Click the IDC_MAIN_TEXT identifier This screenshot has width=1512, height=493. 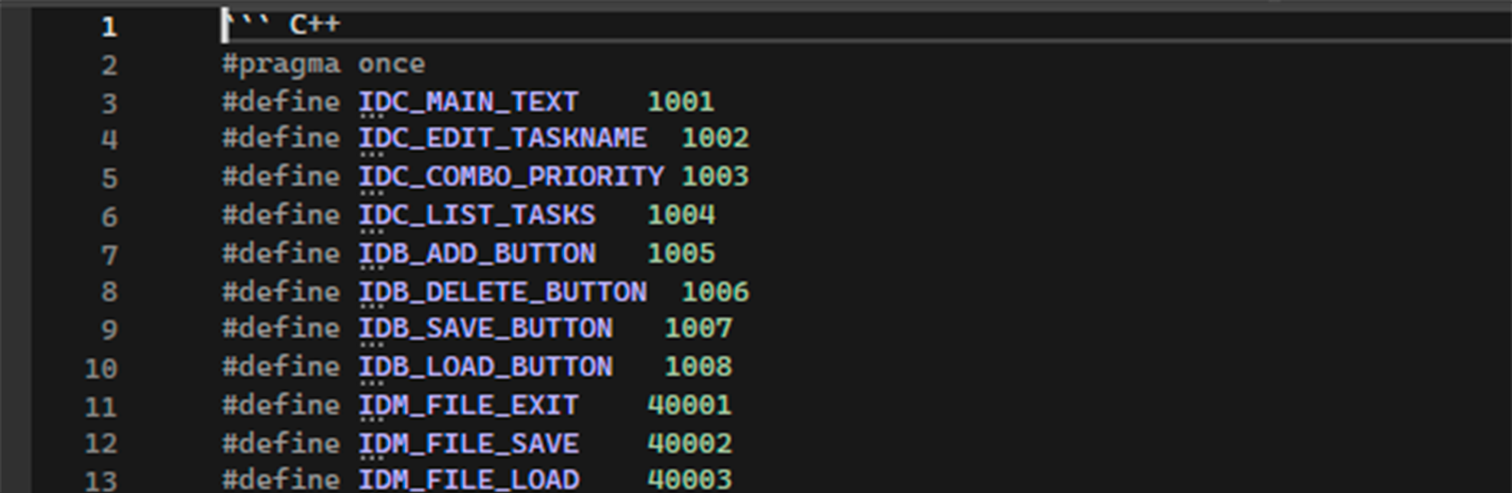click(x=468, y=102)
